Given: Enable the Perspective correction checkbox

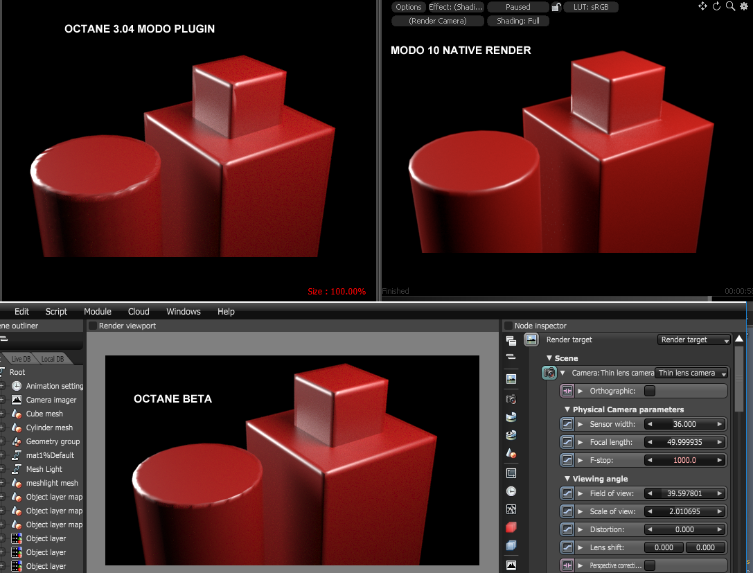Looking at the screenshot, I should (x=649, y=565).
